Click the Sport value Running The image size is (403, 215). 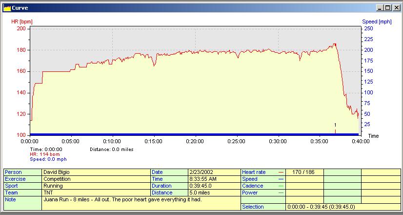(x=96, y=186)
